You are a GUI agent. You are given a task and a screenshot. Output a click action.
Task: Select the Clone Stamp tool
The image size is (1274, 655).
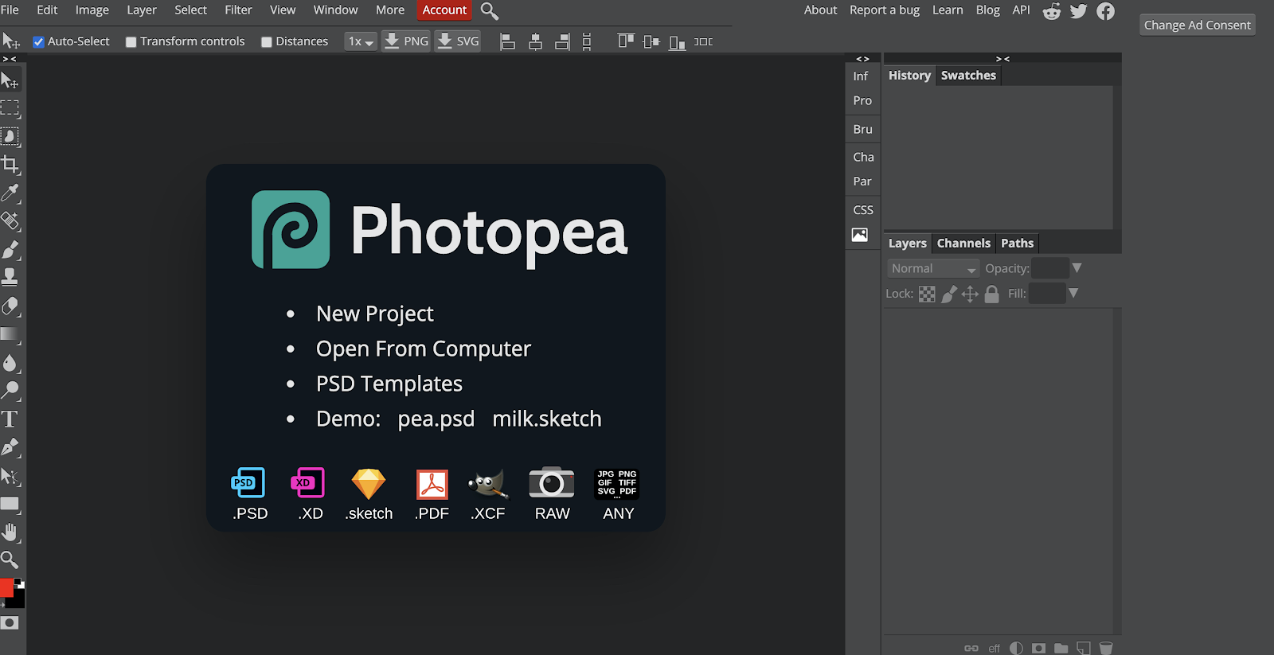pyautogui.click(x=10, y=277)
